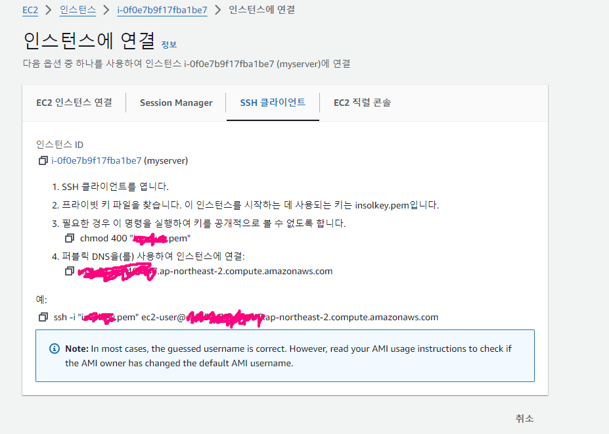Copy the public DNS address

tap(70, 271)
